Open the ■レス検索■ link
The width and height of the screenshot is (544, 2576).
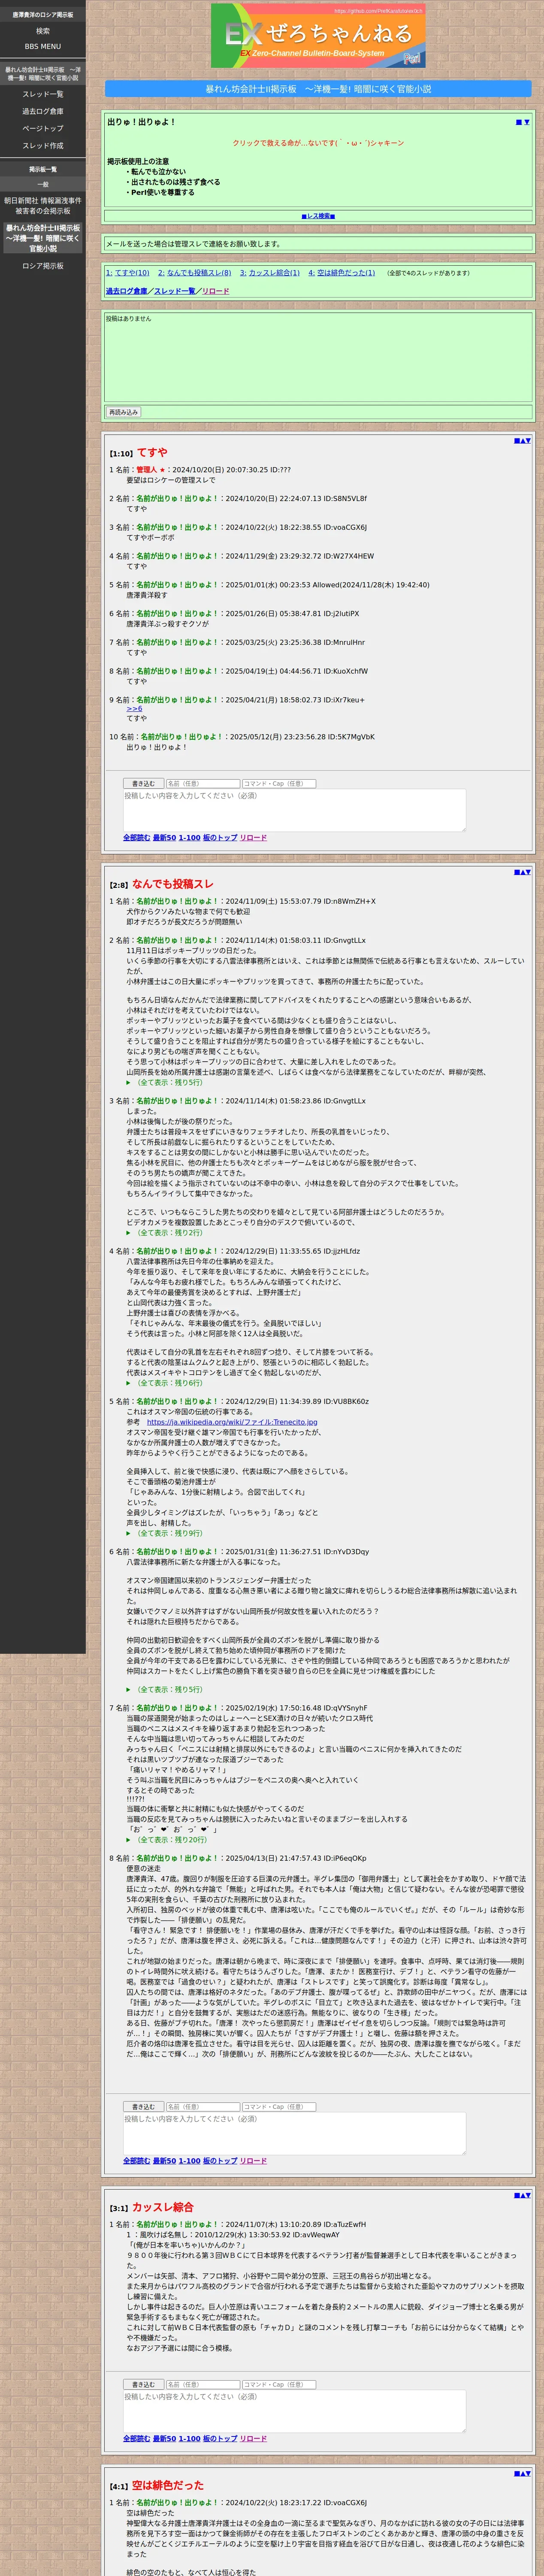pos(318,216)
